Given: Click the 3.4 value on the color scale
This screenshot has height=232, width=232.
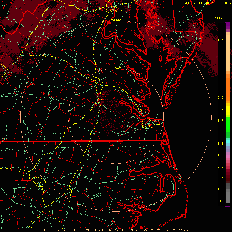Looking at the screenshot, I should point(220,121).
